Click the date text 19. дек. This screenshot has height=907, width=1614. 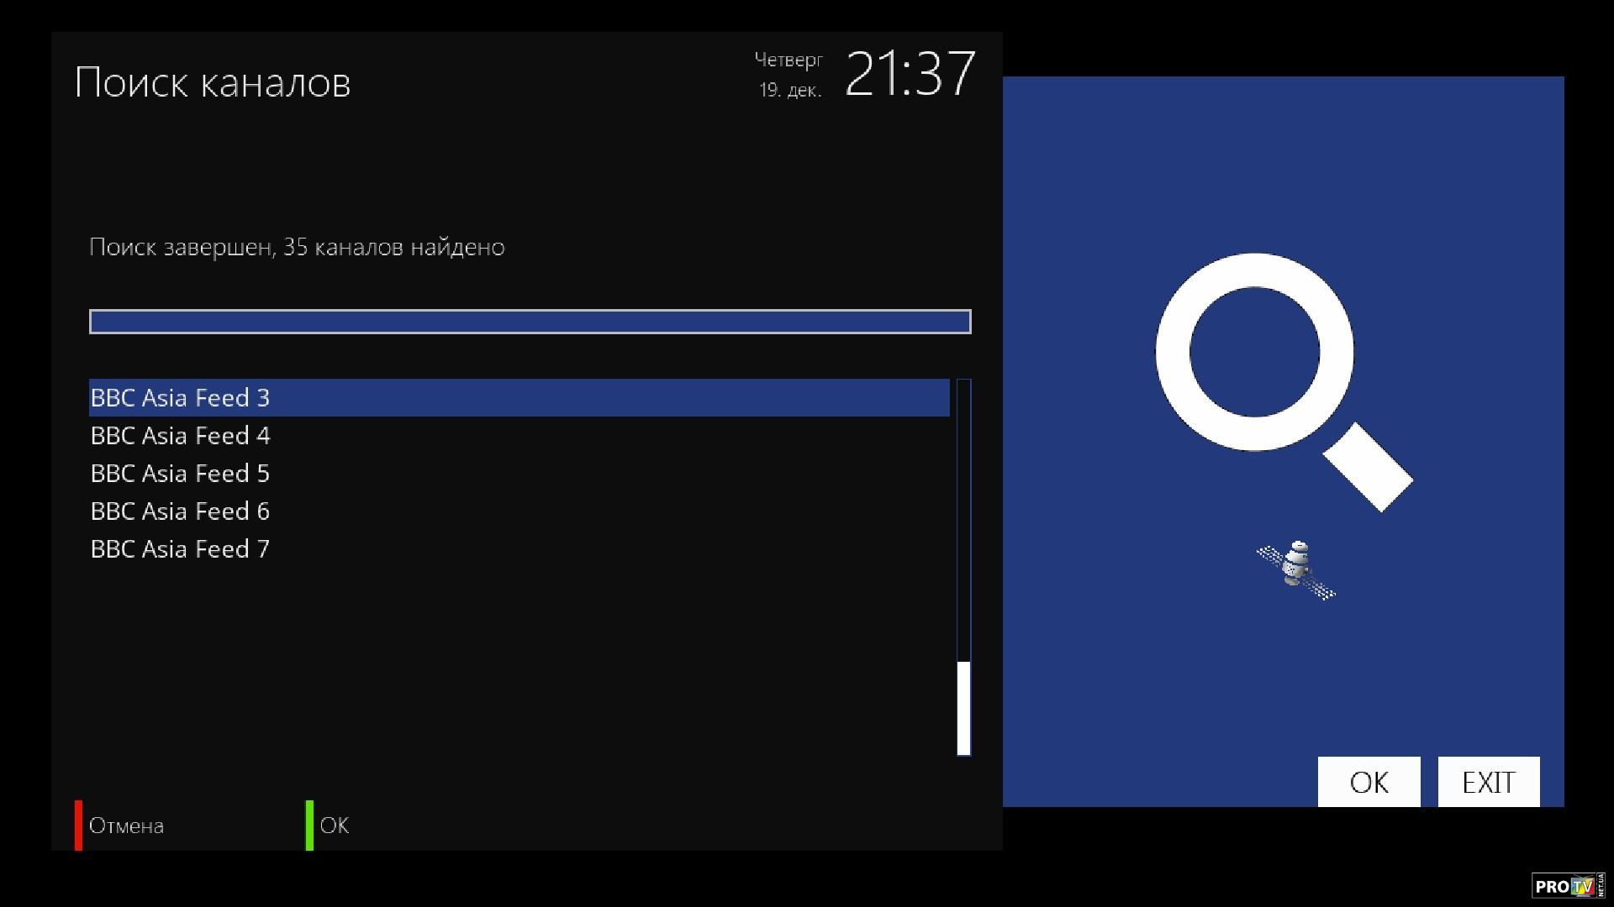(790, 90)
